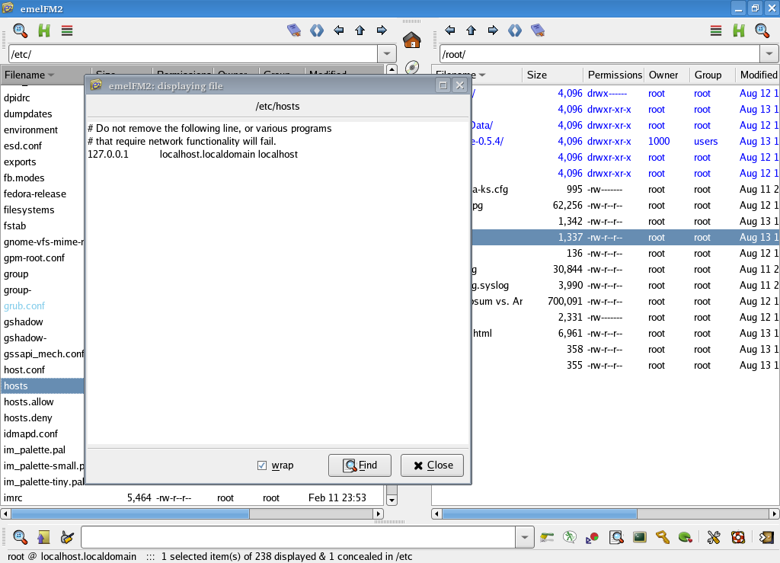780x563 pixels.
Task: Click the file view magnifier icon in bottom toolbar
Action: coord(616,537)
